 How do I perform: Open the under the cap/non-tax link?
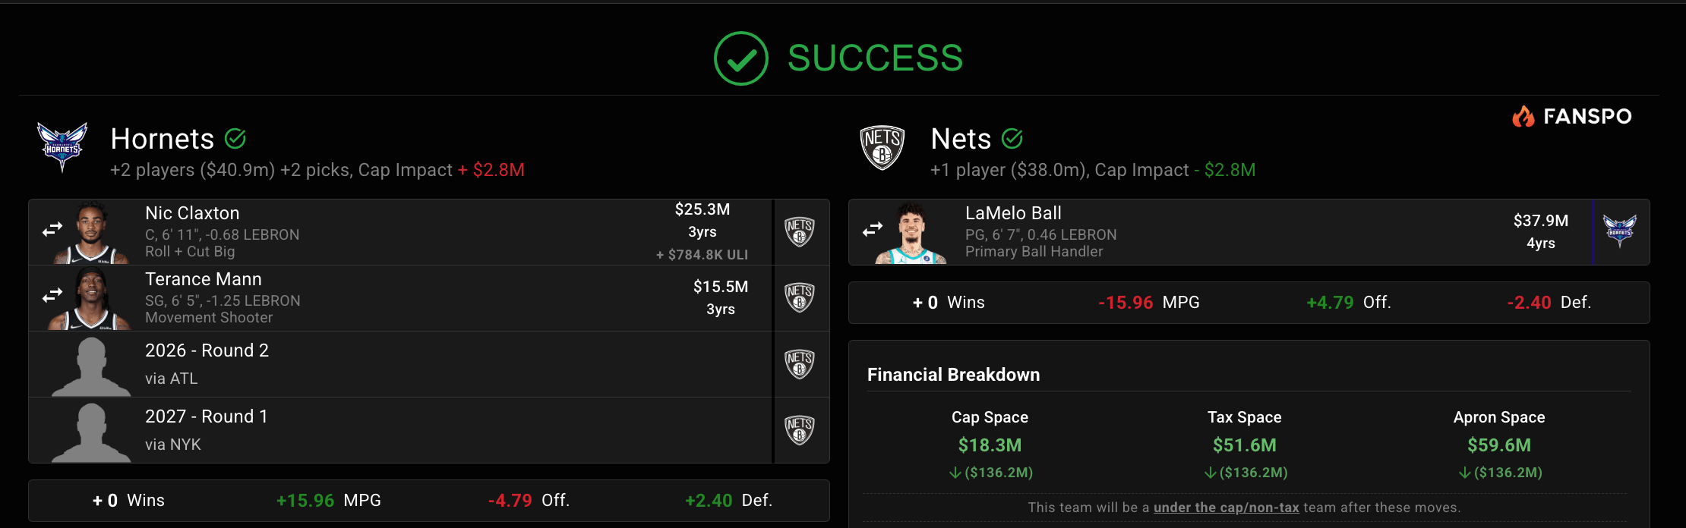click(1226, 508)
